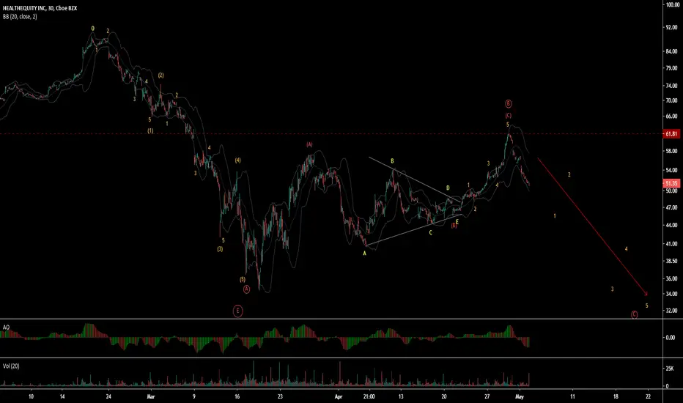The height and width of the screenshot is (403, 683).
Task: Click the red 61.81 price line label
Action: click(x=671, y=134)
